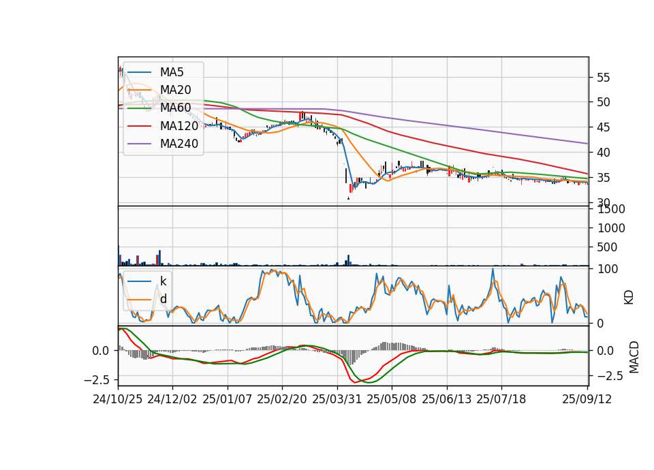Click the 25/06/13 date axis label
The height and width of the screenshot is (470, 654).
[x=447, y=399]
